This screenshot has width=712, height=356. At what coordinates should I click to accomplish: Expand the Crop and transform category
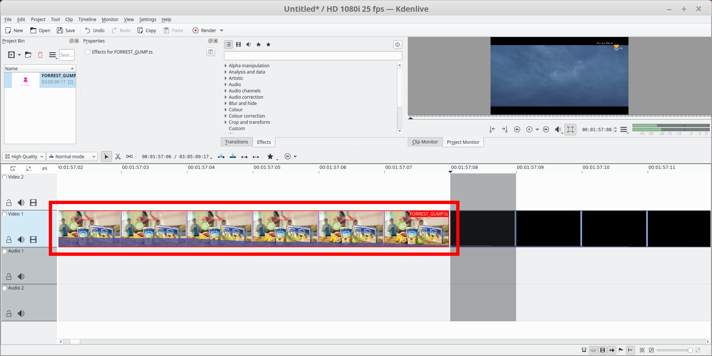[x=226, y=122]
